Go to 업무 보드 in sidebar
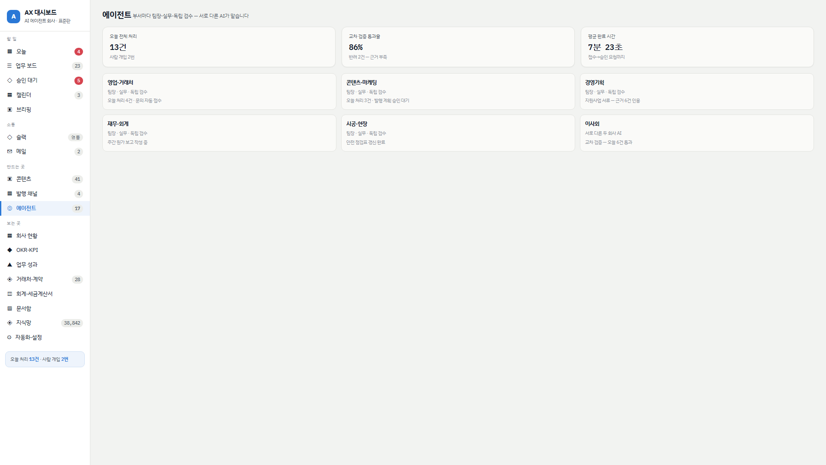This screenshot has width=826, height=465. [x=45, y=66]
